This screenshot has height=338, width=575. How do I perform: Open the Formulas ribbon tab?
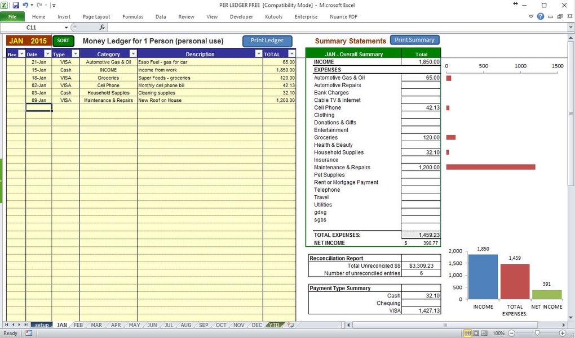[132, 16]
